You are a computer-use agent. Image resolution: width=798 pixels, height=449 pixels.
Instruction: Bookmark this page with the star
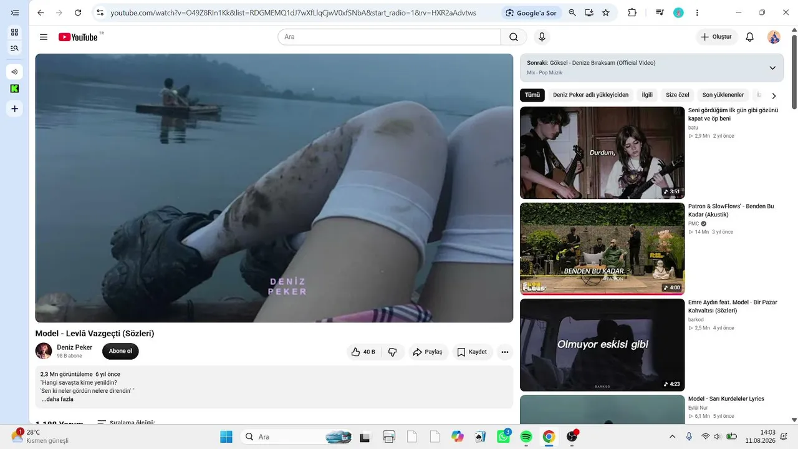point(606,12)
